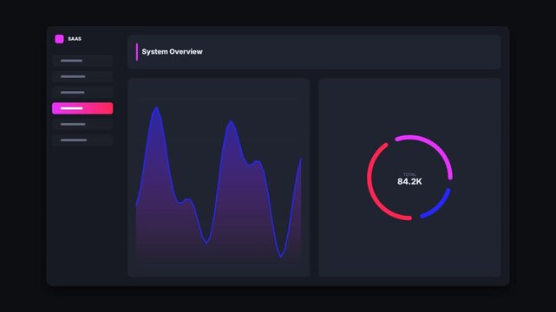Image resolution: width=556 pixels, height=312 pixels.
Task: Open the last sidebar menu item
Action: (82, 140)
